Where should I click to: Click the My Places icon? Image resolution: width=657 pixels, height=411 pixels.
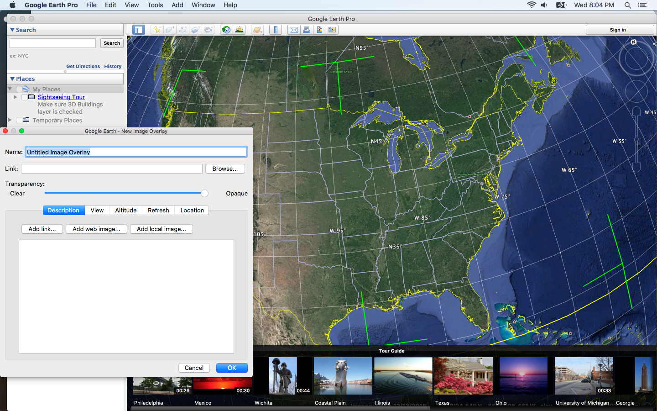point(26,89)
